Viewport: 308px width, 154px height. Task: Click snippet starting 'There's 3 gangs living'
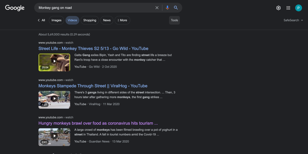[125, 94]
